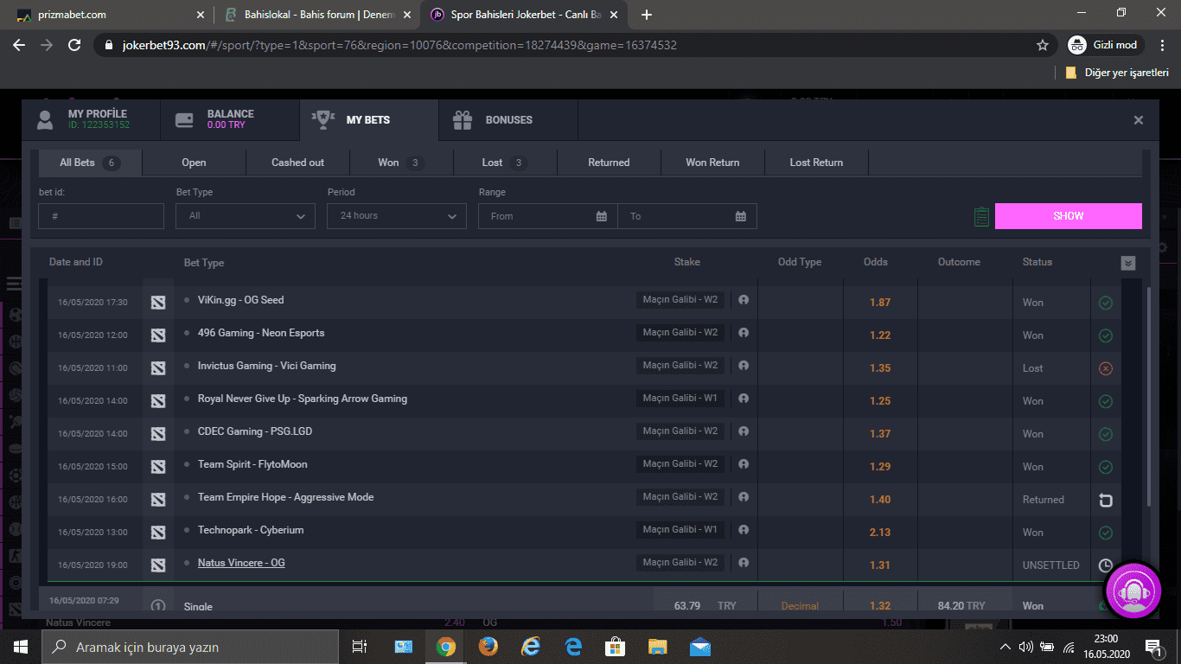Open the Bonuses tab
1181x664 pixels.
[x=508, y=119]
